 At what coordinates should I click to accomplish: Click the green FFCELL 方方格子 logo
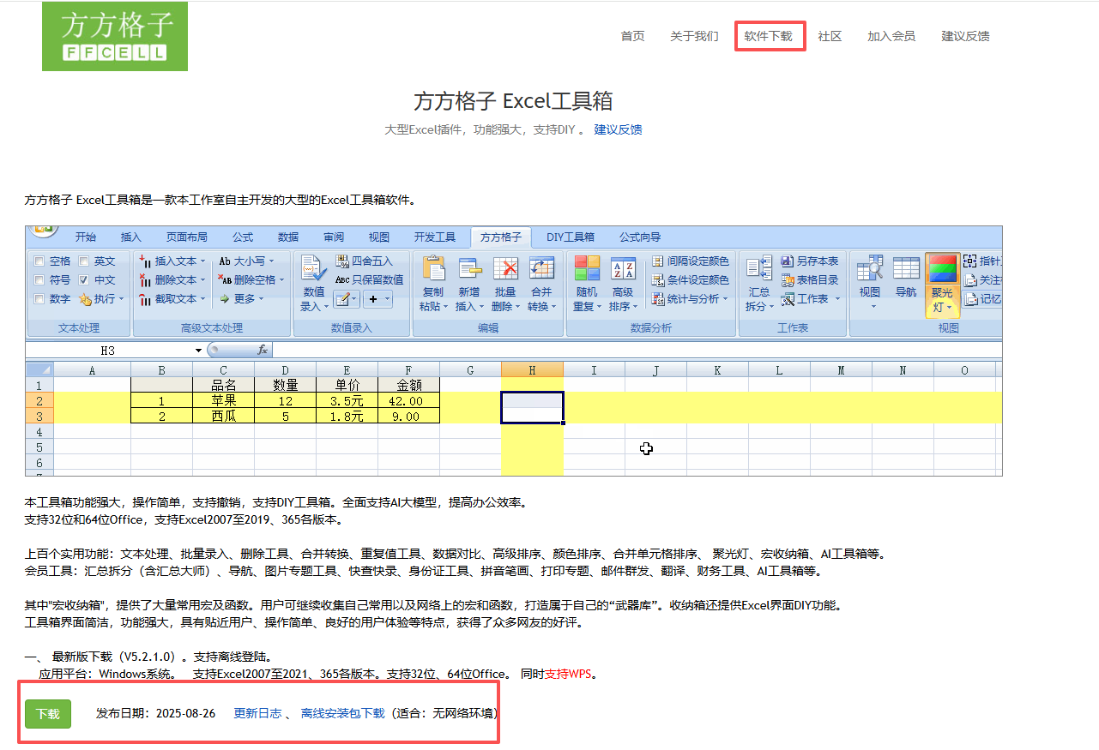click(115, 36)
